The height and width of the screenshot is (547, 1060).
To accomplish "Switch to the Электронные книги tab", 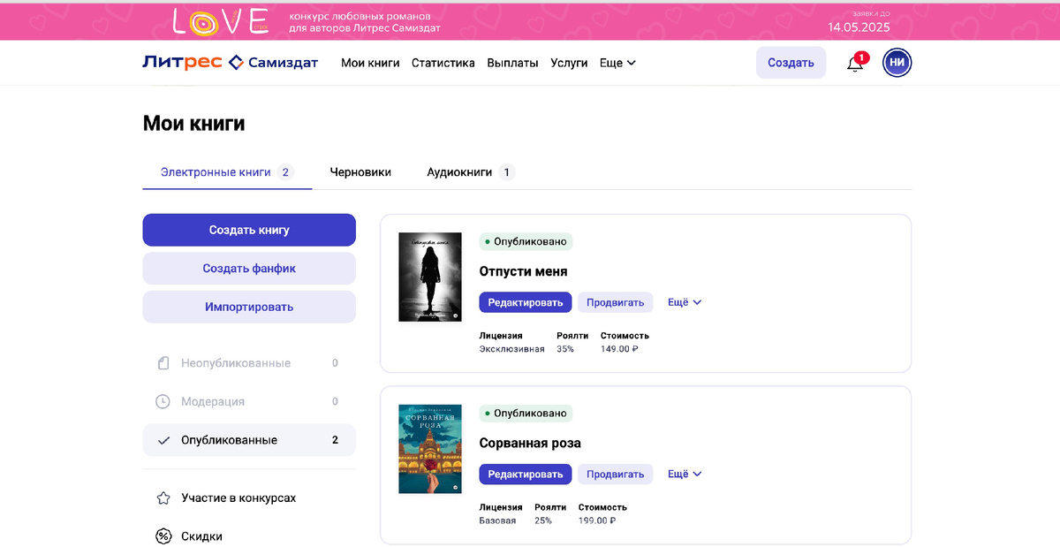I will [x=227, y=172].
